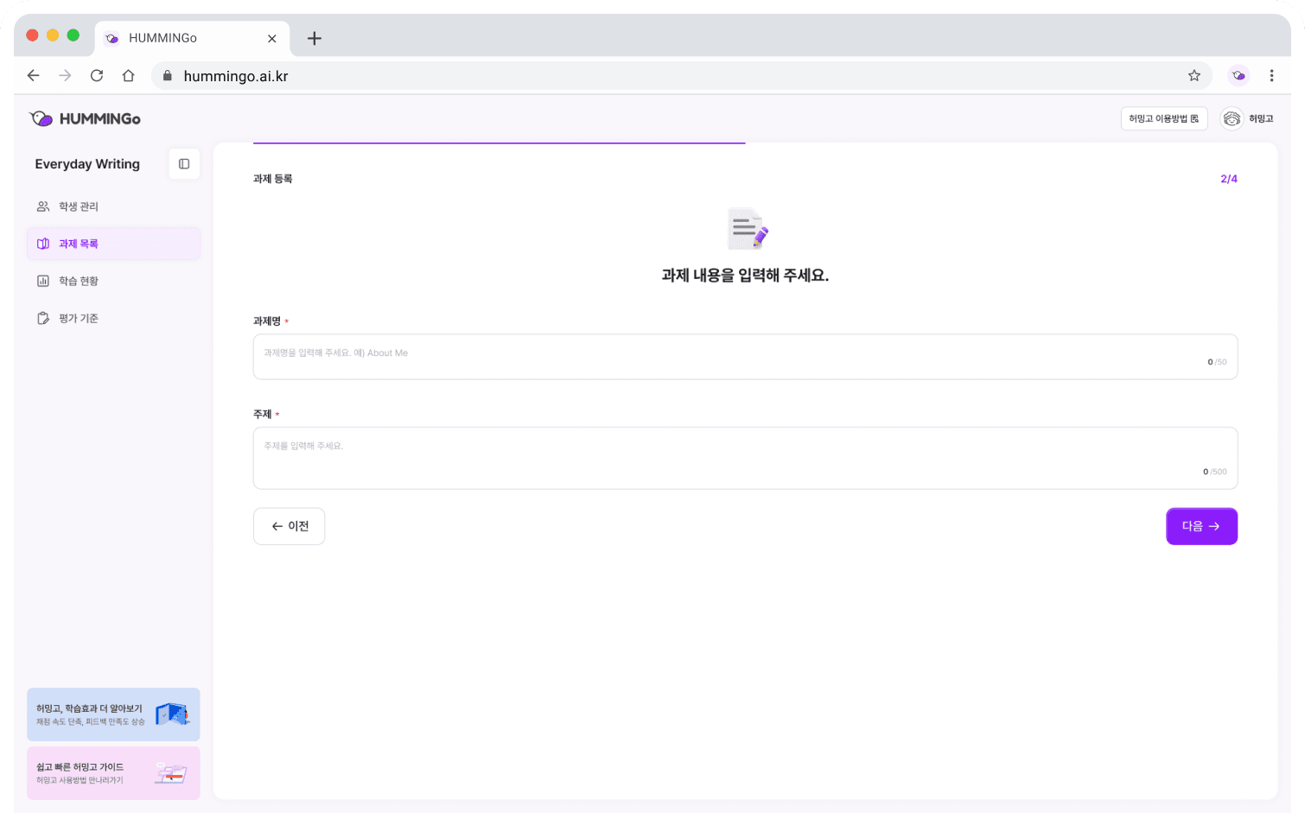Collapse the sidebar panel toggle
This screenshot has height=813, width=1305.
184,164
